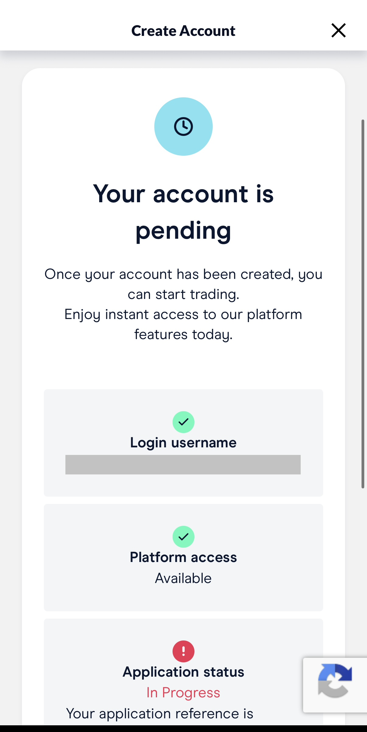Click the In Progress status label

183,692
